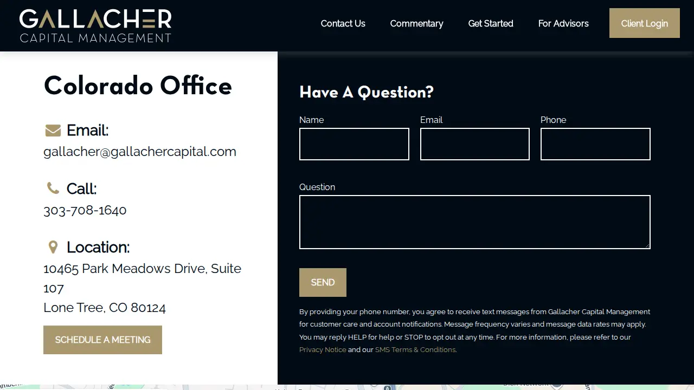Click the phone number 303-708-1640

(85, 210)
